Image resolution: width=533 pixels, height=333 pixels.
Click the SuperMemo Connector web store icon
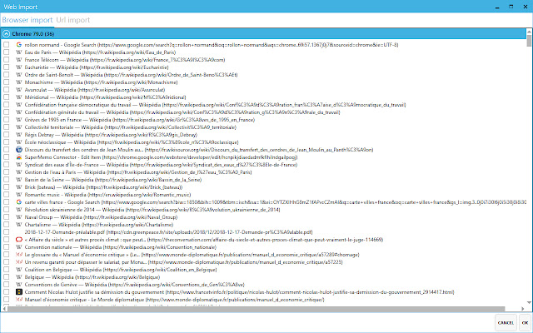[19, 157]
